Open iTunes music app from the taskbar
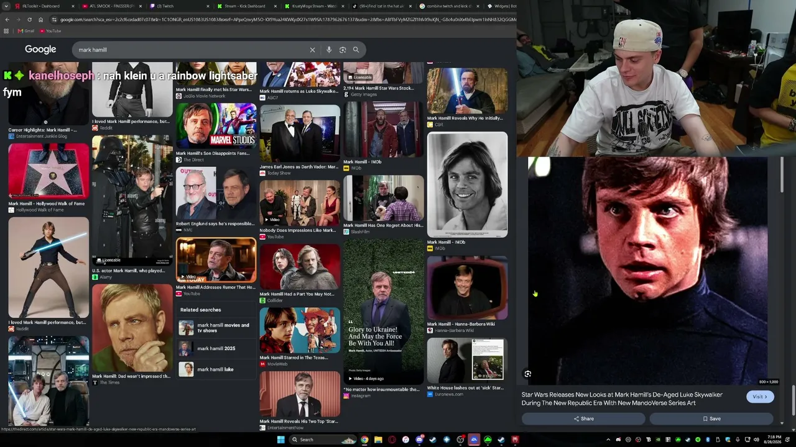Image resolution: width=796 pixels, height=447 pixels. (x=405, y=440)
